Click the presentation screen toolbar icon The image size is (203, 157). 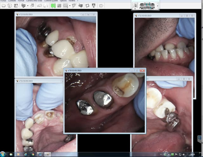point(94,5)
